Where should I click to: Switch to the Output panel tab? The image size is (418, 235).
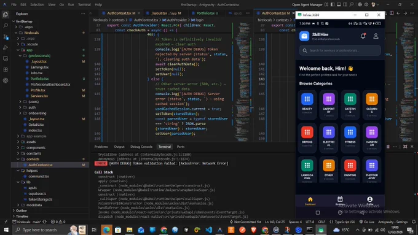click(x=119, y=147)
